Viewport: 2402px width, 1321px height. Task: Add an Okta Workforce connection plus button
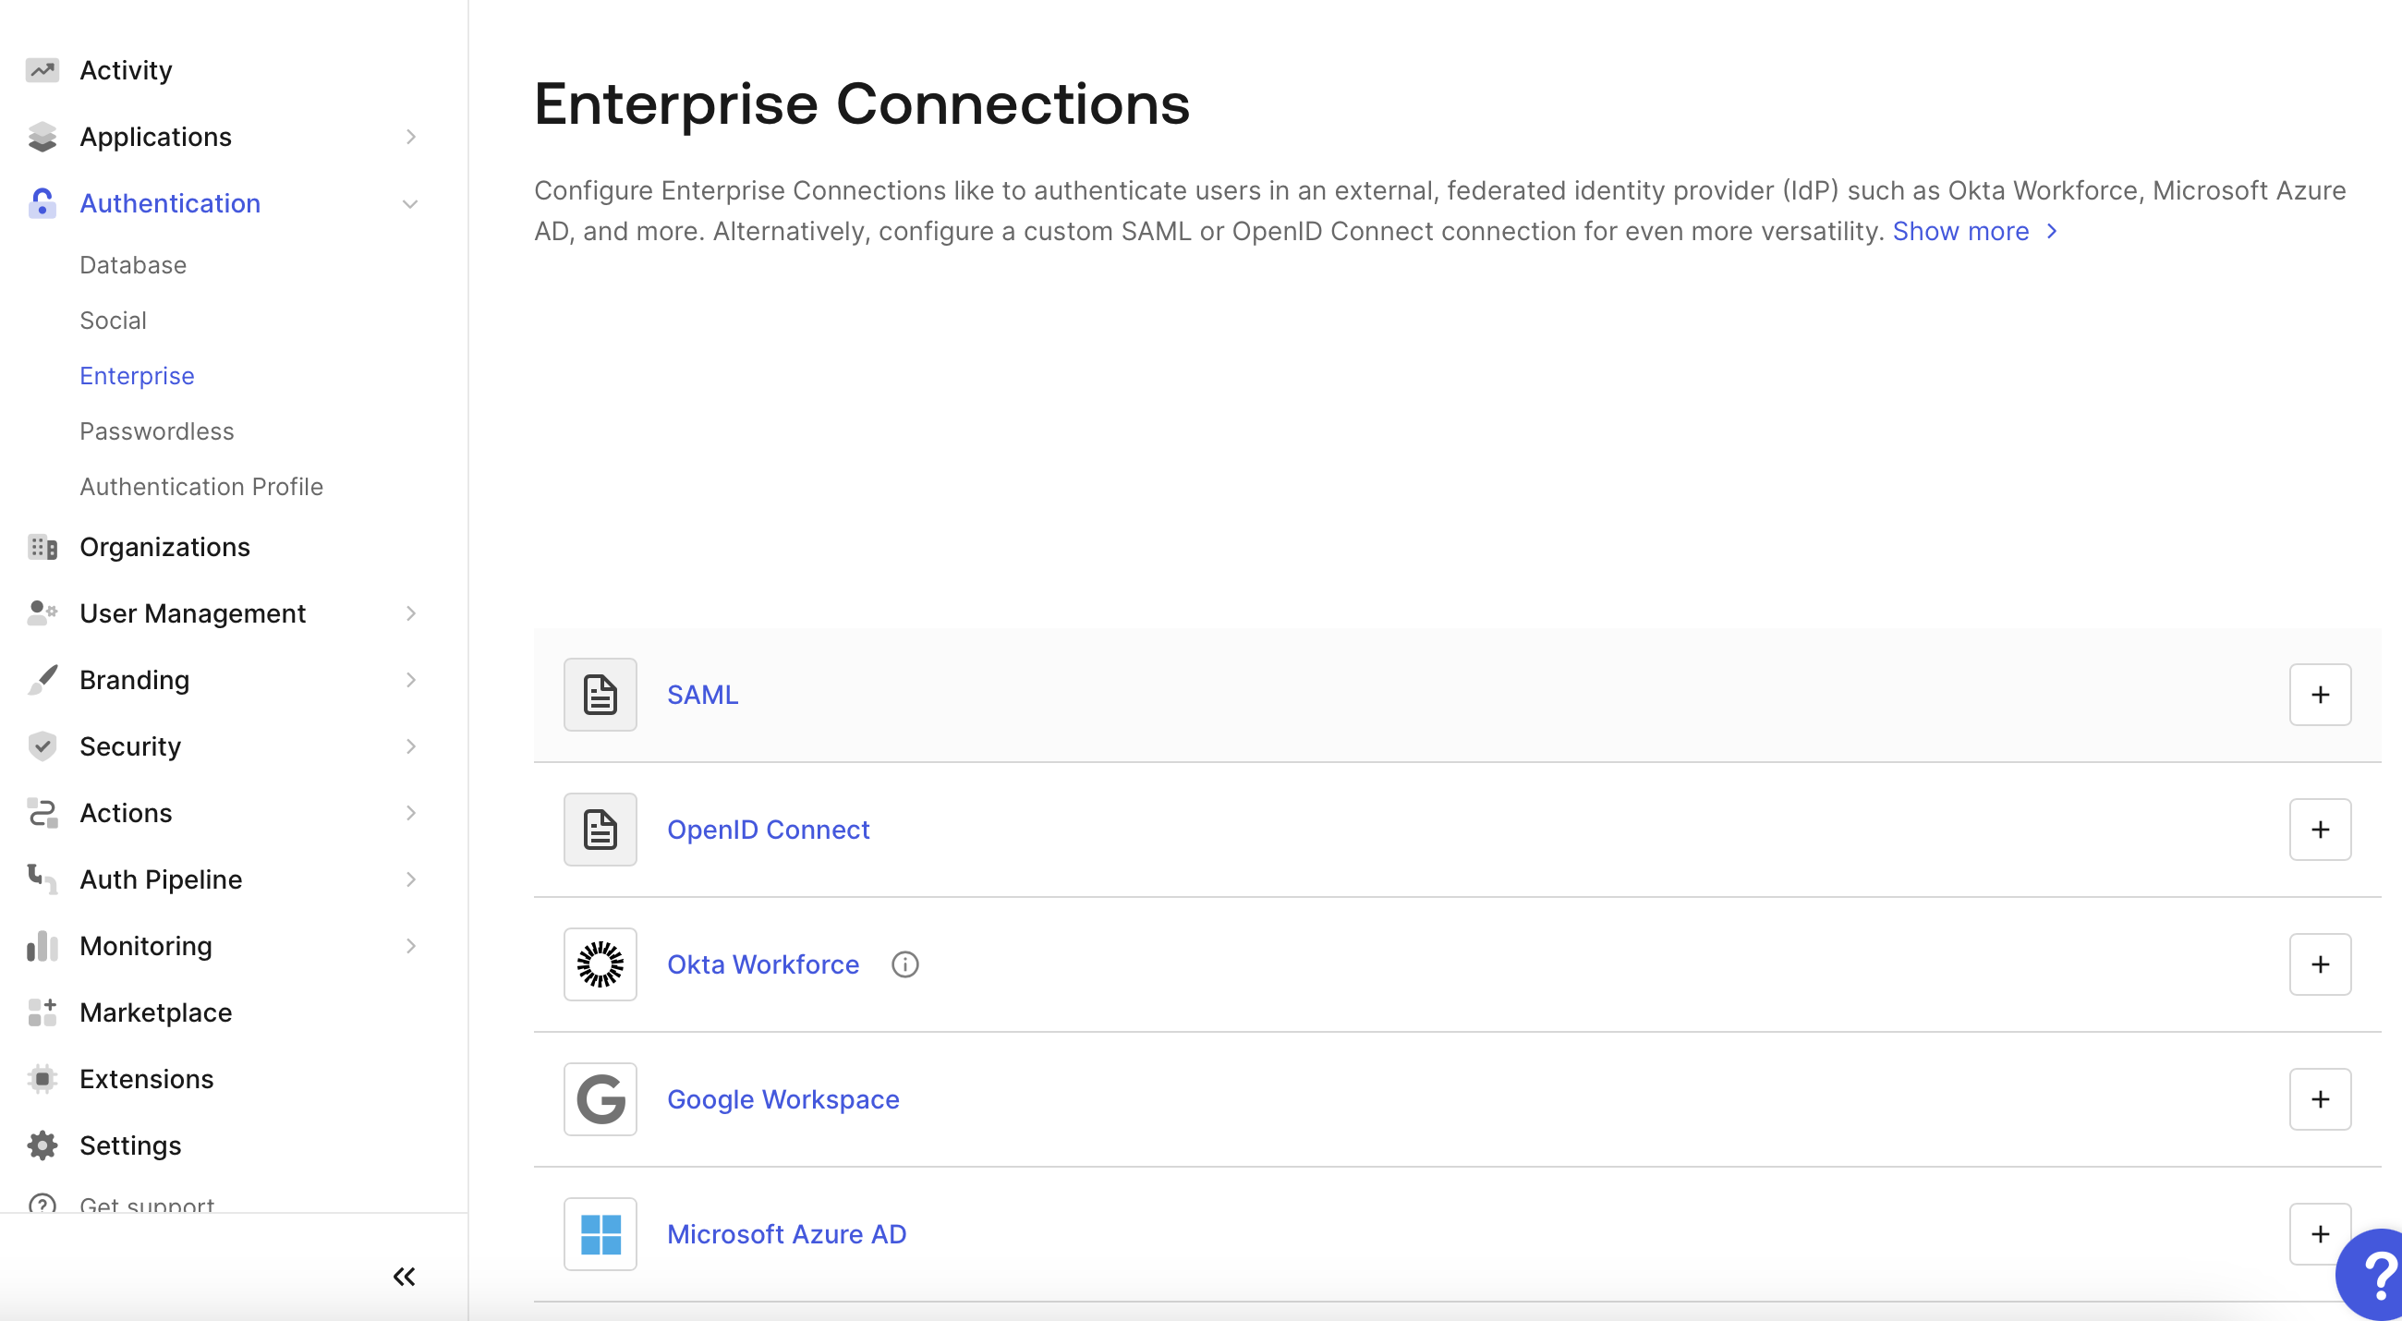point(2320,964)
